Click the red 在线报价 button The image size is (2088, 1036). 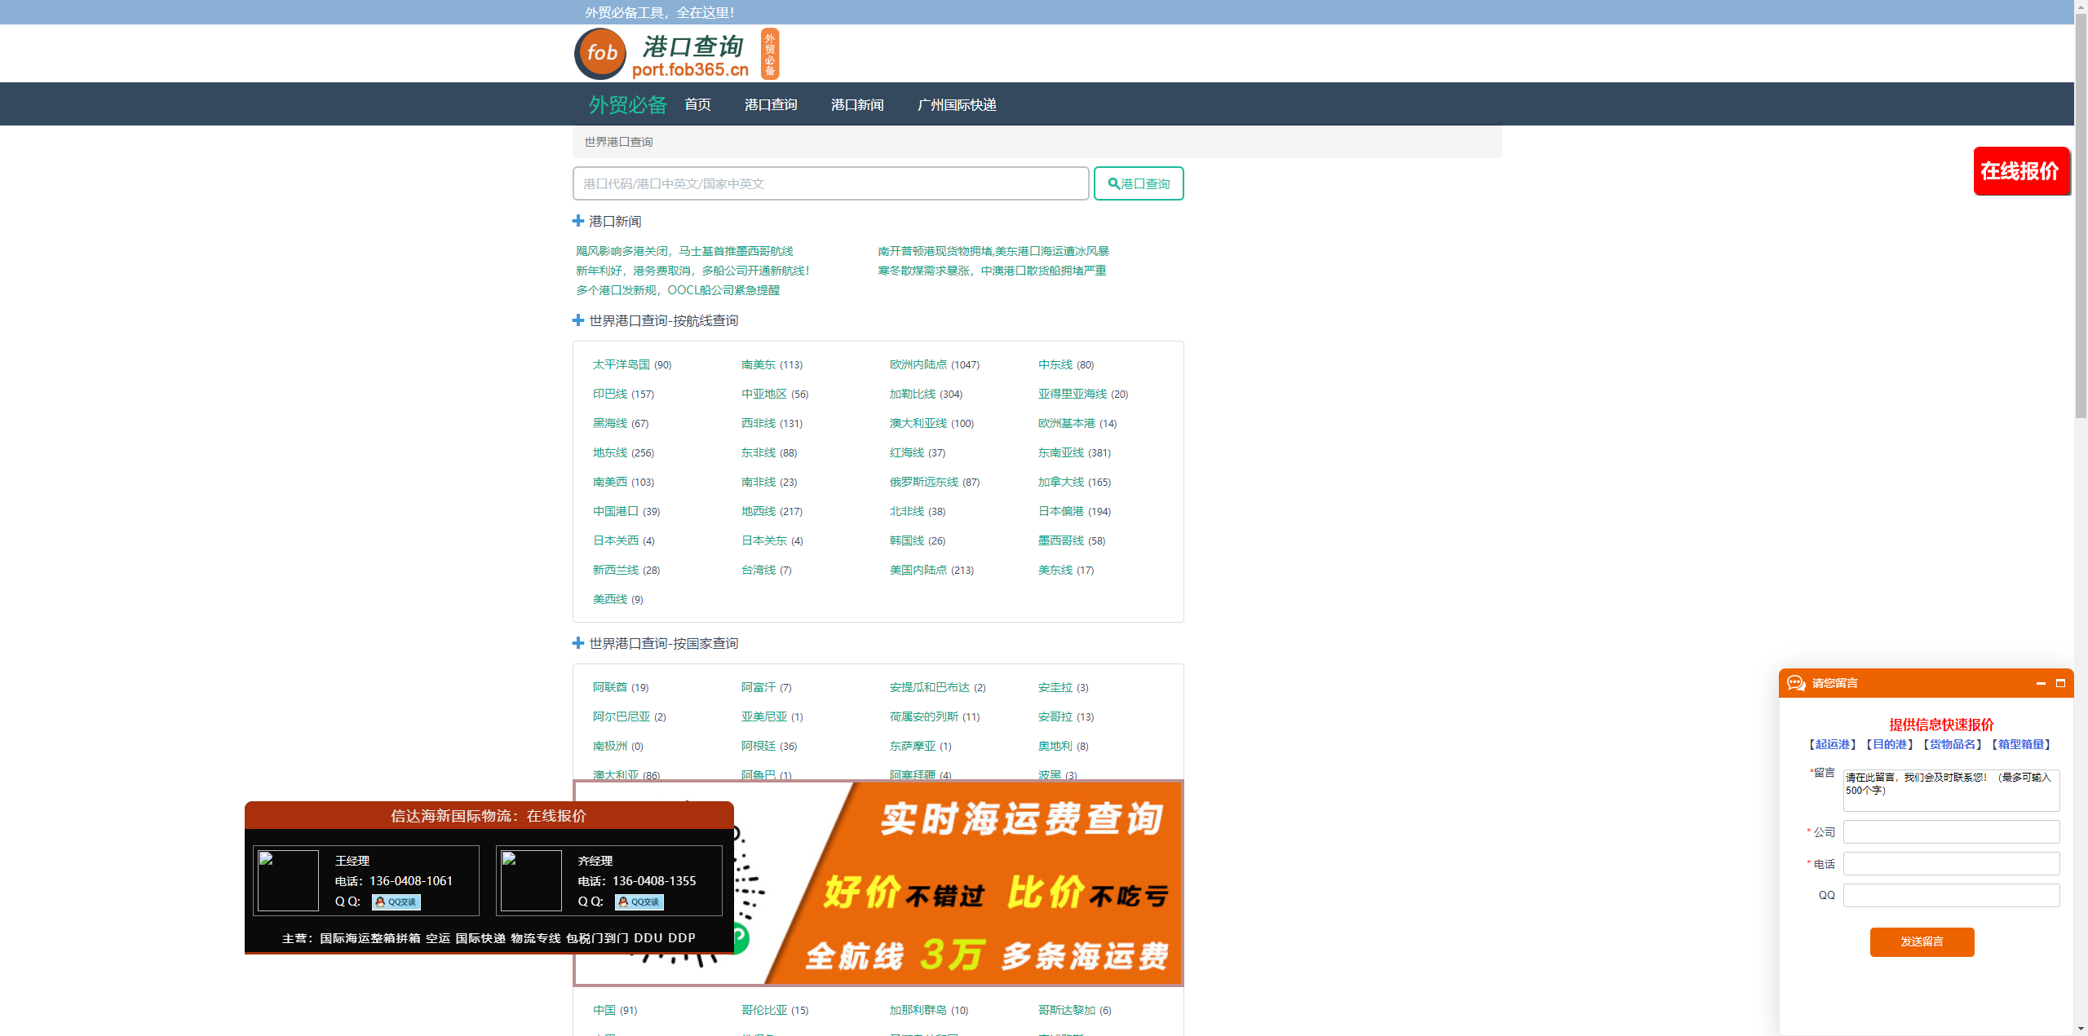pyautogui.click(x=2021, y=172)
